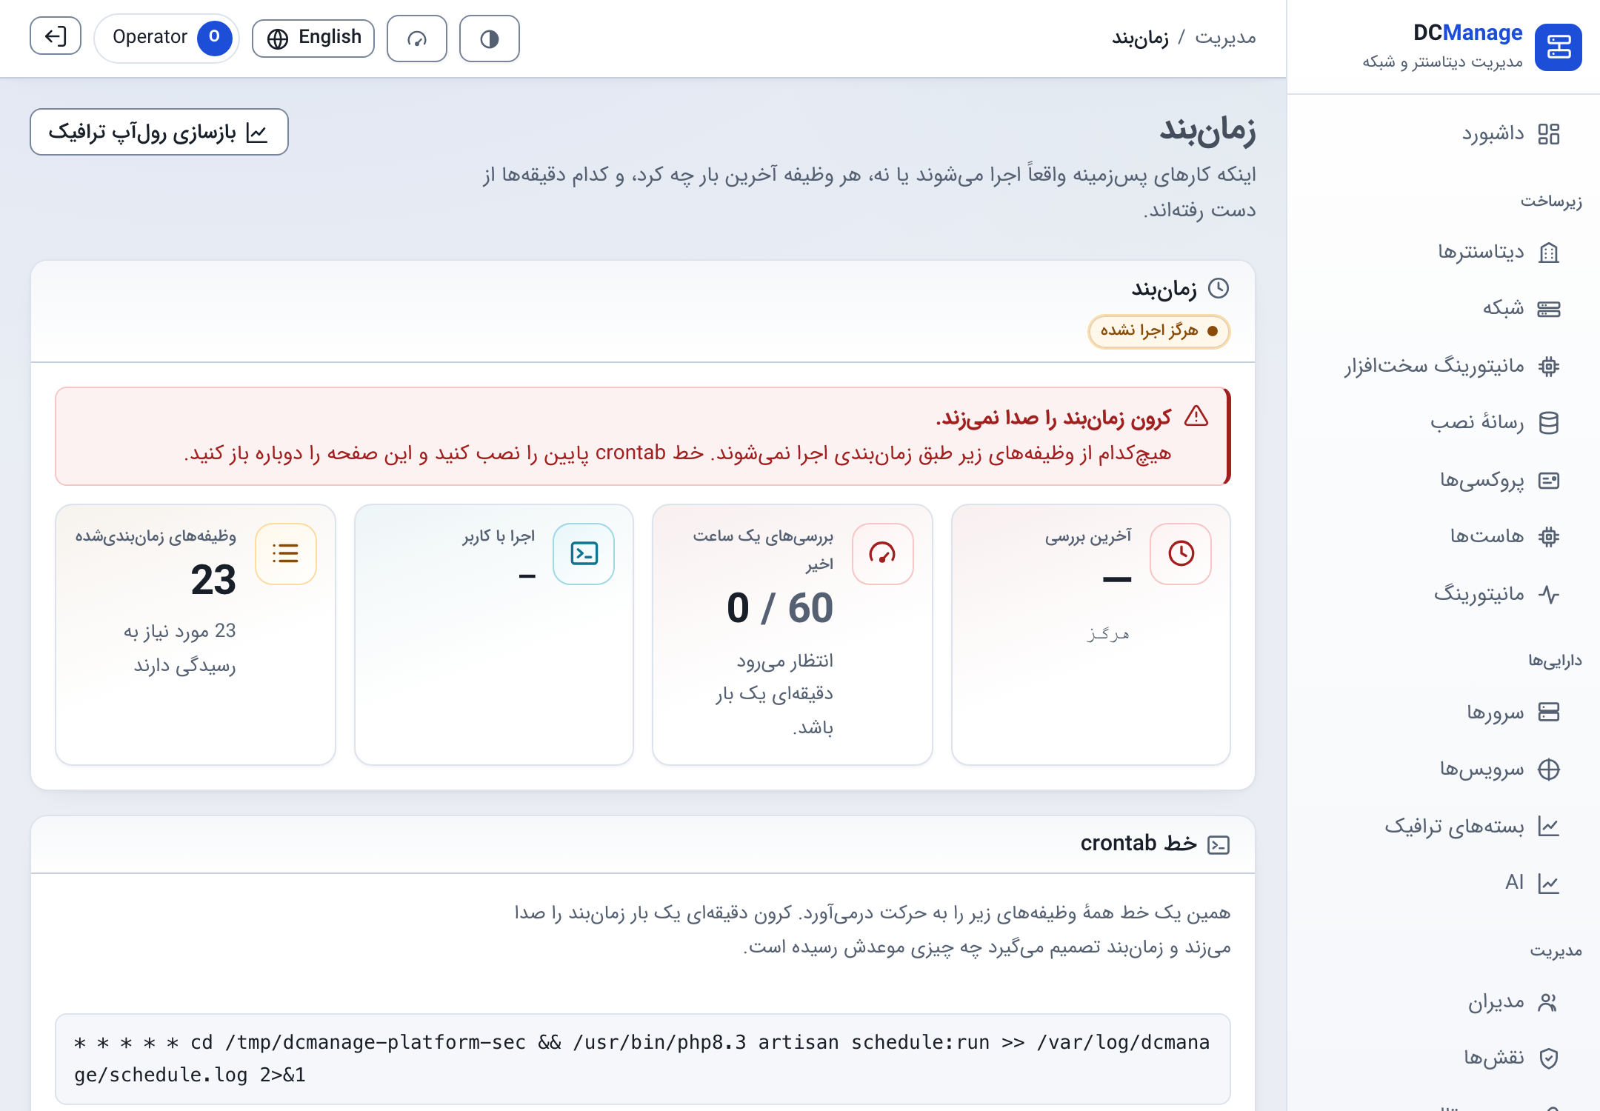Click the هرگز اجرا نشده status badge
The width and height of the screenshot is (1600, 1111).
coord(1159,331)
